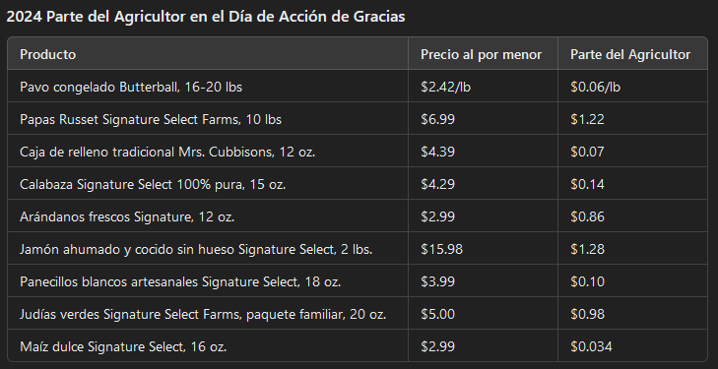The image size is (718, 369).
Task: Select the Calabaza 100% pura product cell
Action: pyautogui.click(x=208, y=183)
